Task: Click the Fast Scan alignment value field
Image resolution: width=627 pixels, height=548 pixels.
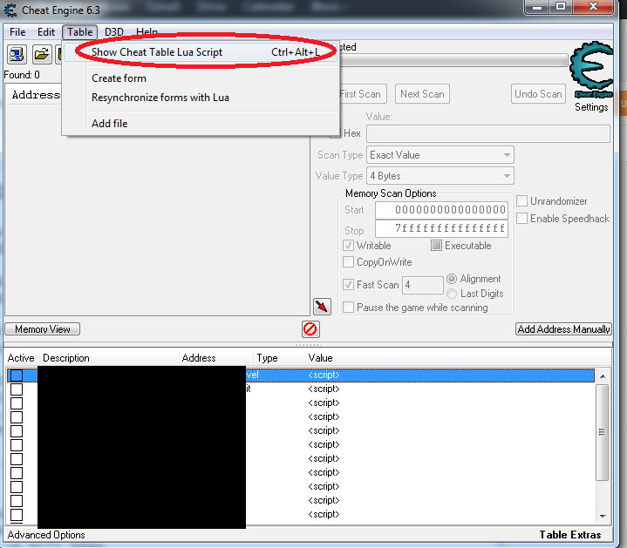Action: coord(423,285)
